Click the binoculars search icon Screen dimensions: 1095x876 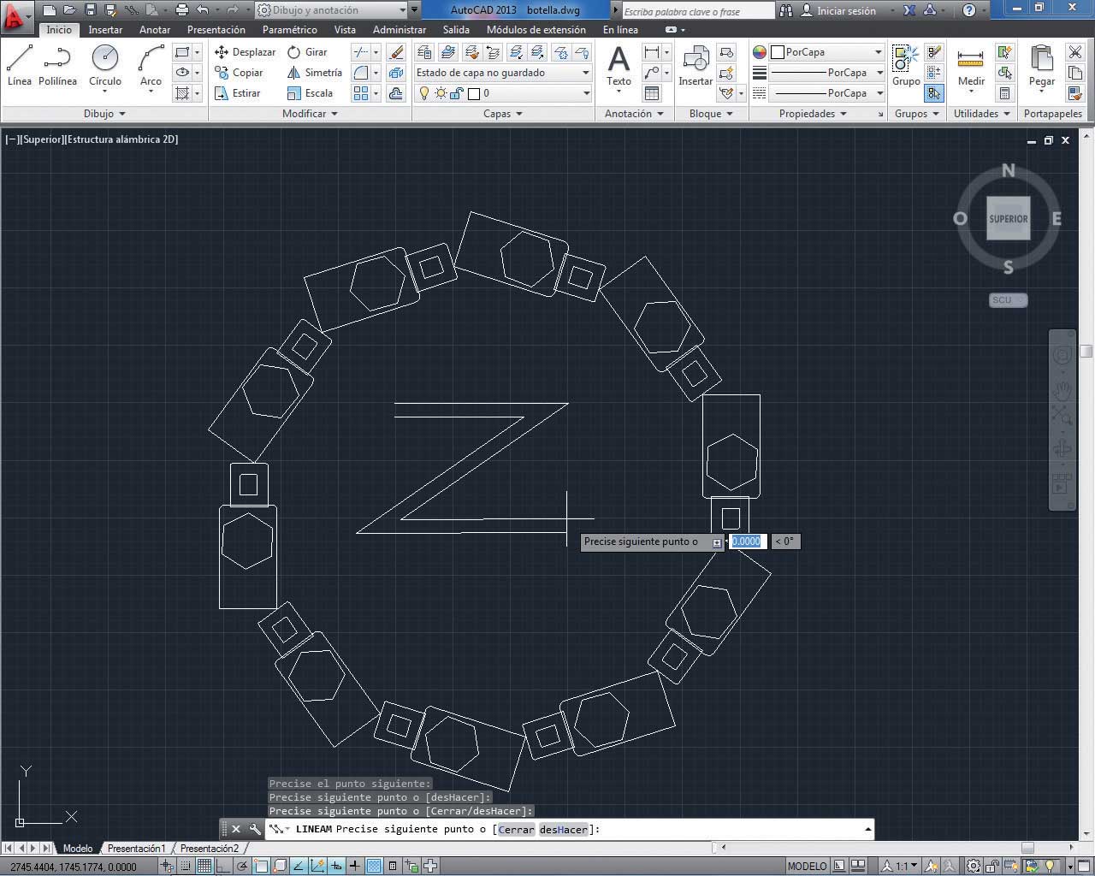point(788,10)
